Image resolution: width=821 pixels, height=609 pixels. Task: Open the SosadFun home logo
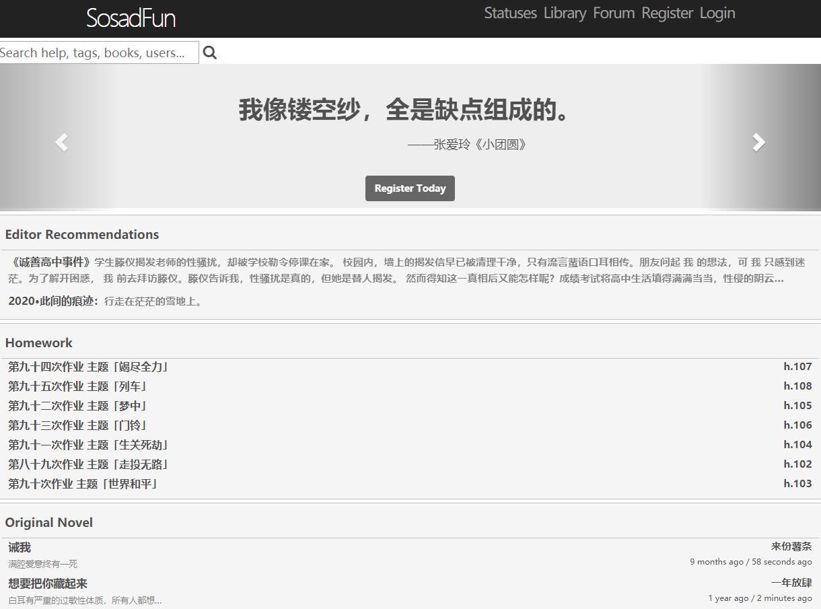point(131,18)
